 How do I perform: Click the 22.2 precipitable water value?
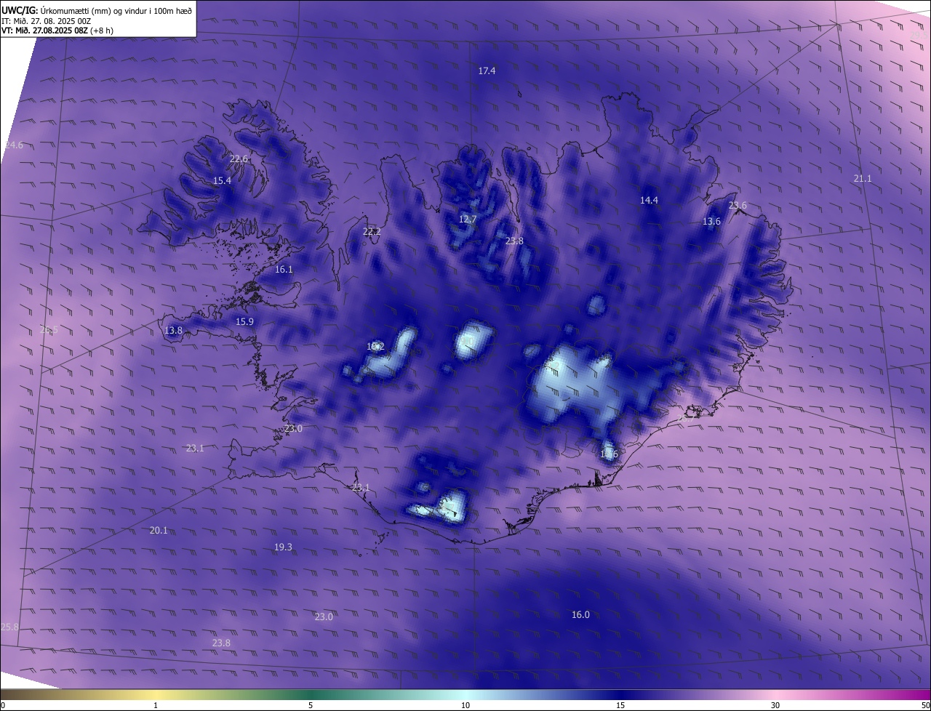click(x=372, y=231)
